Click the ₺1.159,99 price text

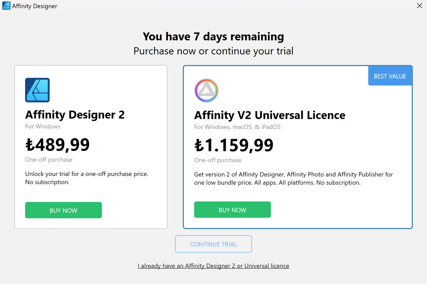(234, 144)
